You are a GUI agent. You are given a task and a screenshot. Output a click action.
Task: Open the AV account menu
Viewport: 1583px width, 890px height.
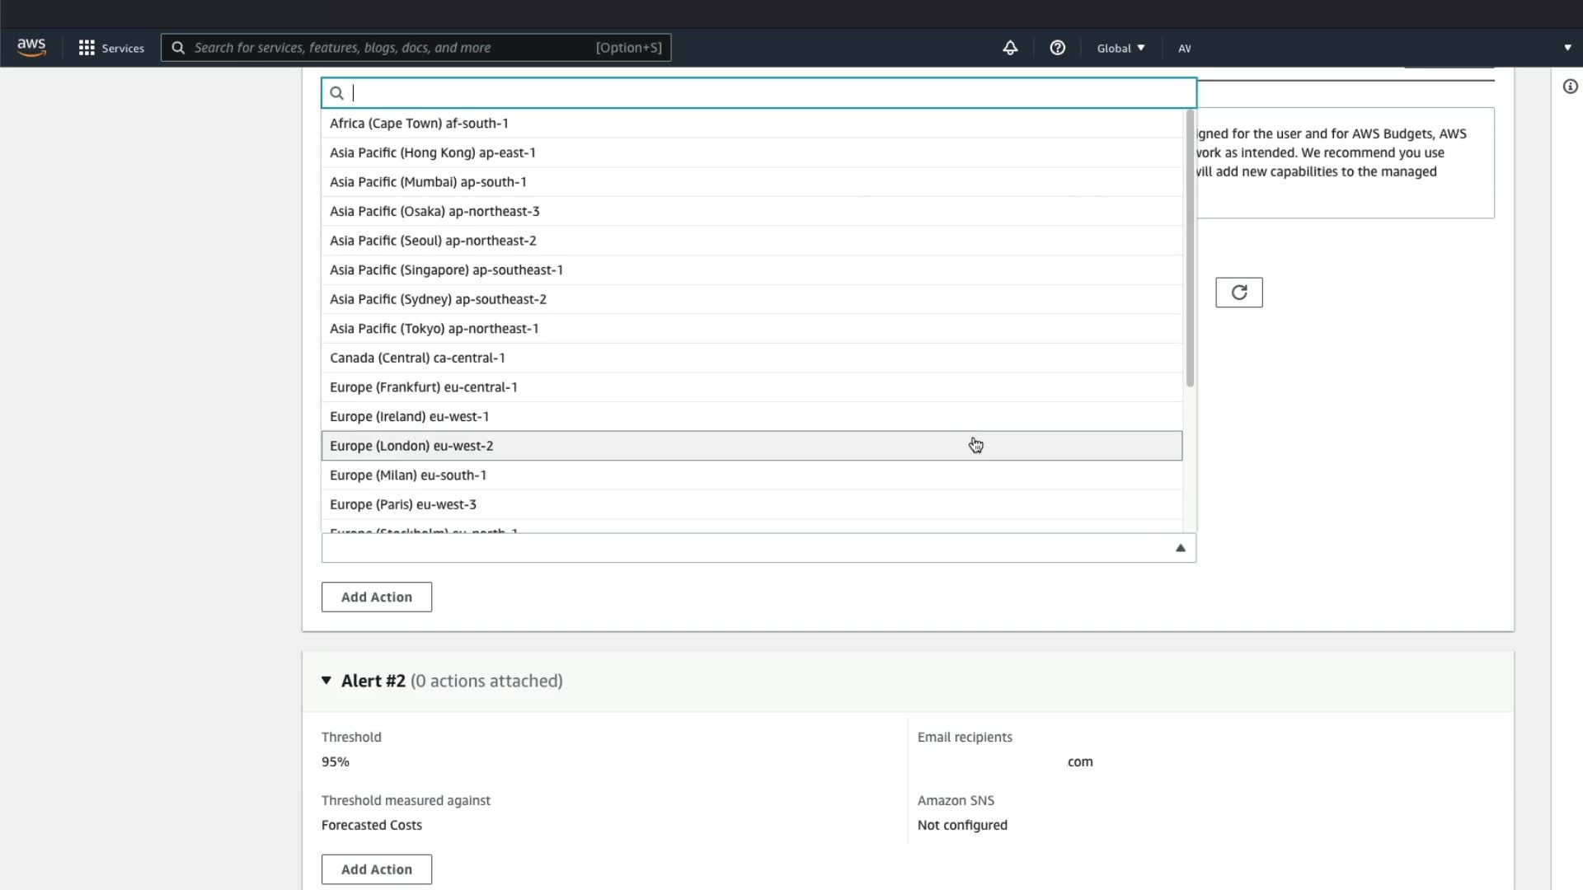tap(1184, 48)
